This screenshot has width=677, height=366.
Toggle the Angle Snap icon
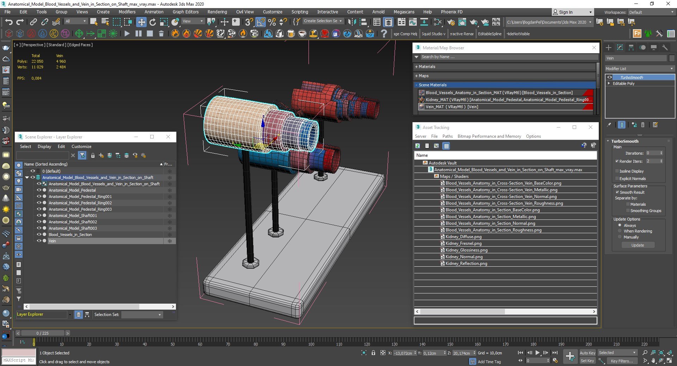pos(261,22)
